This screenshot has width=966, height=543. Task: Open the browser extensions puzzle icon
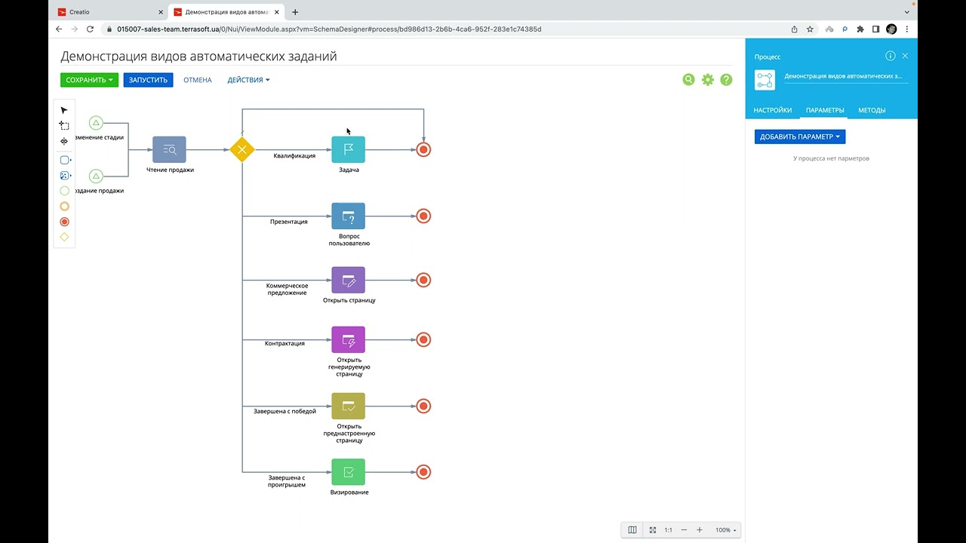coord(860,29)
